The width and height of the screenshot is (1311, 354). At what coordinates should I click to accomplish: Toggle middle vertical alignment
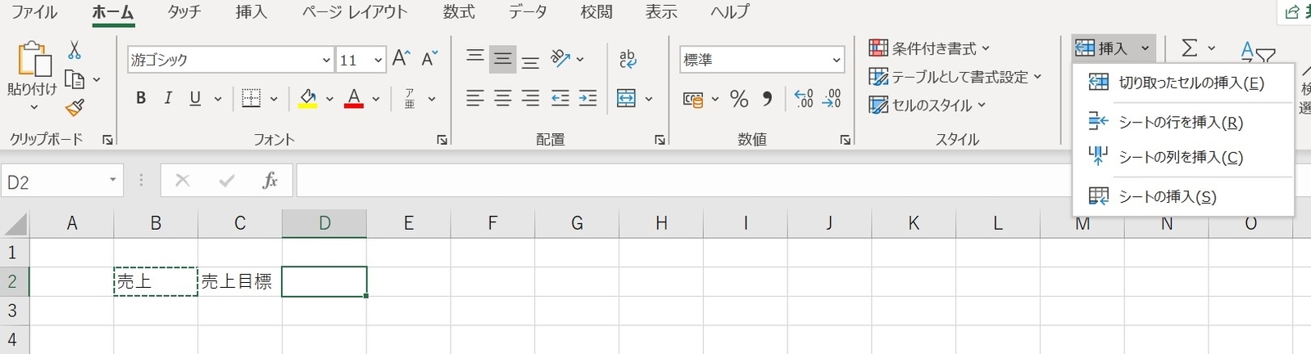[x=503, y=59]
